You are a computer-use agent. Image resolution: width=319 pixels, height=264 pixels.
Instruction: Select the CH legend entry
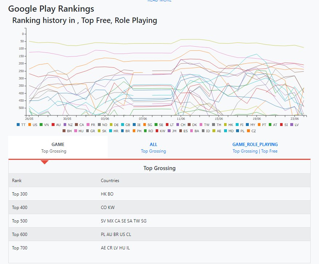(x=181, y=125)
